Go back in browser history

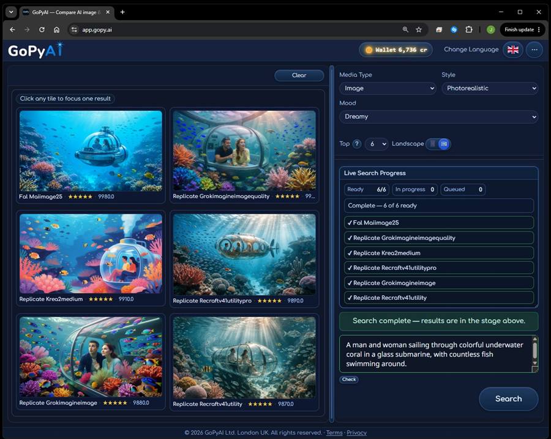point(13,30)
